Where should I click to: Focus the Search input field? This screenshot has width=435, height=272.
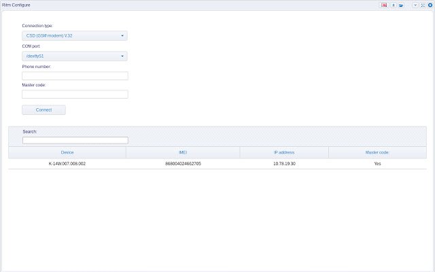click(75, 140)
